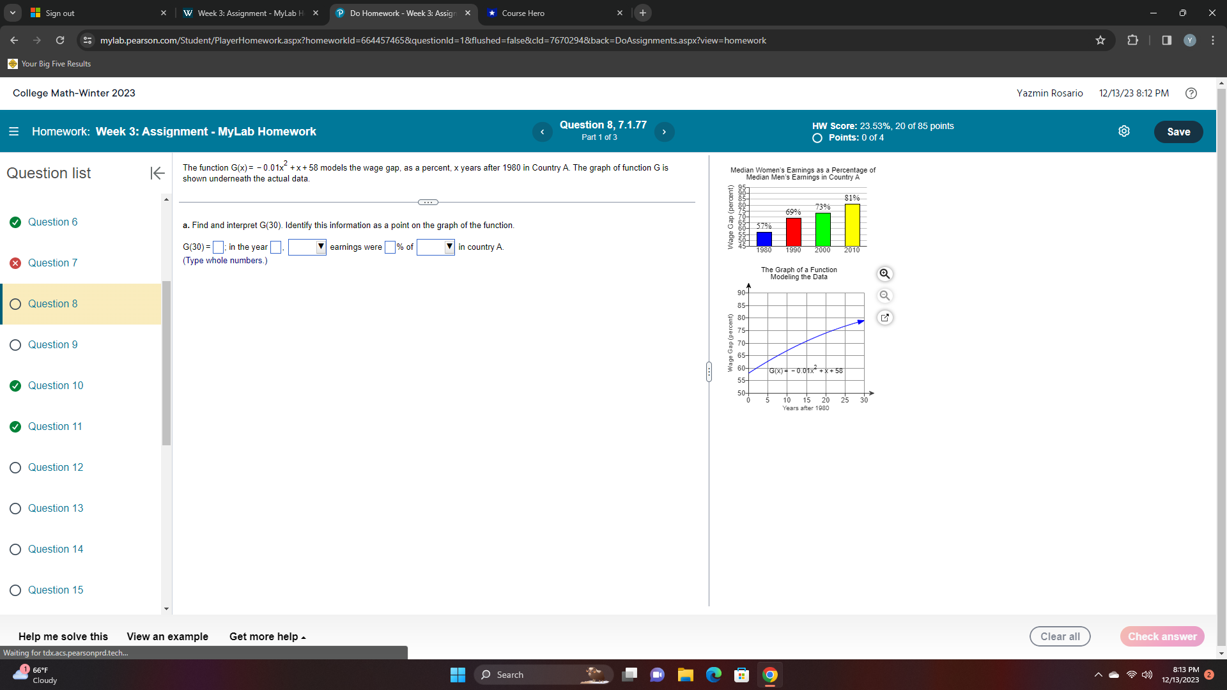Zoom in on the function graph

coord(884,274)
